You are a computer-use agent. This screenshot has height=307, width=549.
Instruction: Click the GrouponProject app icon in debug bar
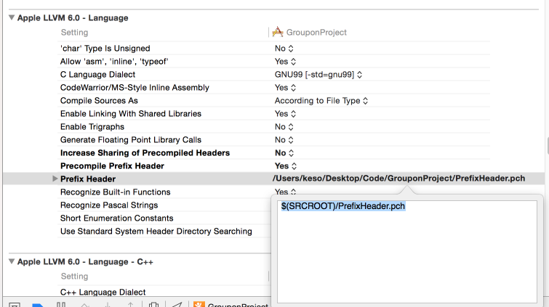click(197, 305)
